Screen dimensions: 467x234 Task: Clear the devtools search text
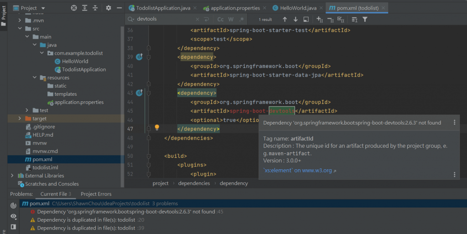(197, 19)
